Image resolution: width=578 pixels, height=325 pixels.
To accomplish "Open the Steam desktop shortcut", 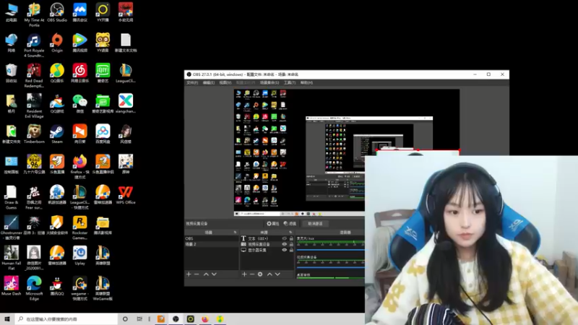I will [57, 134].
